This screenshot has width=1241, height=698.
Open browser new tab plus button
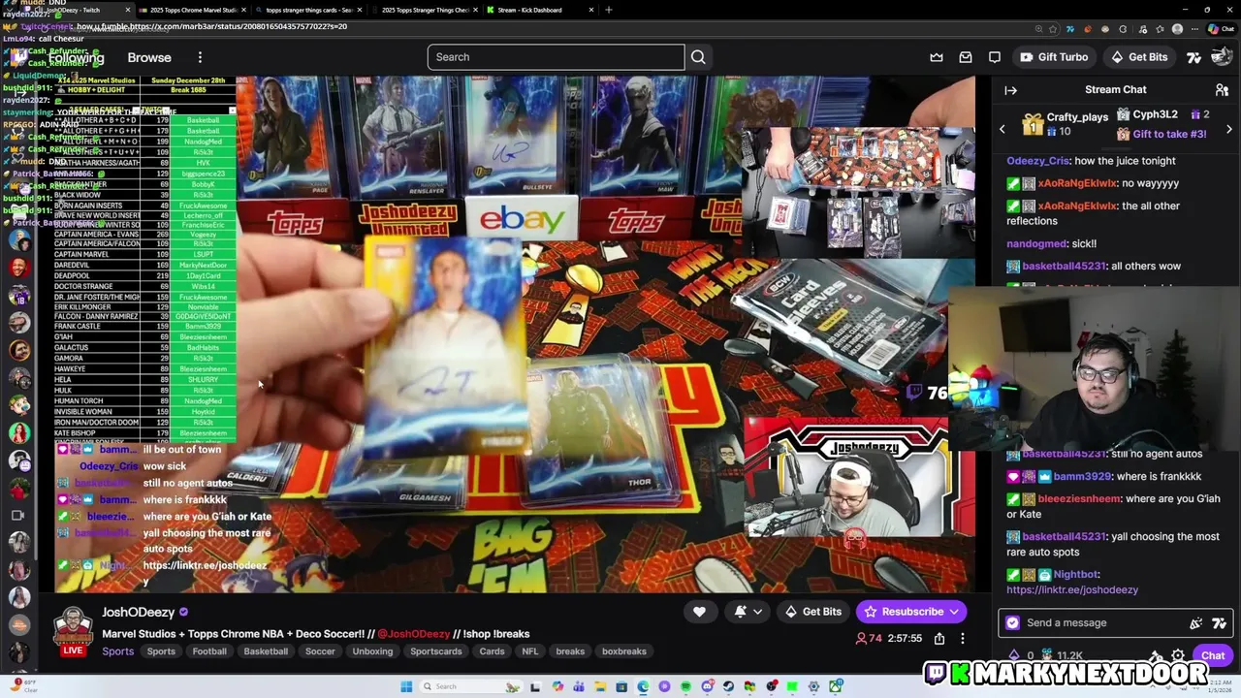pos(609,10)
